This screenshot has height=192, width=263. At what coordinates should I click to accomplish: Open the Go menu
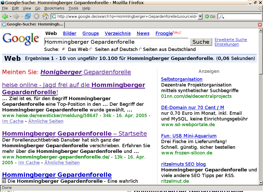(x=37, y=8)
